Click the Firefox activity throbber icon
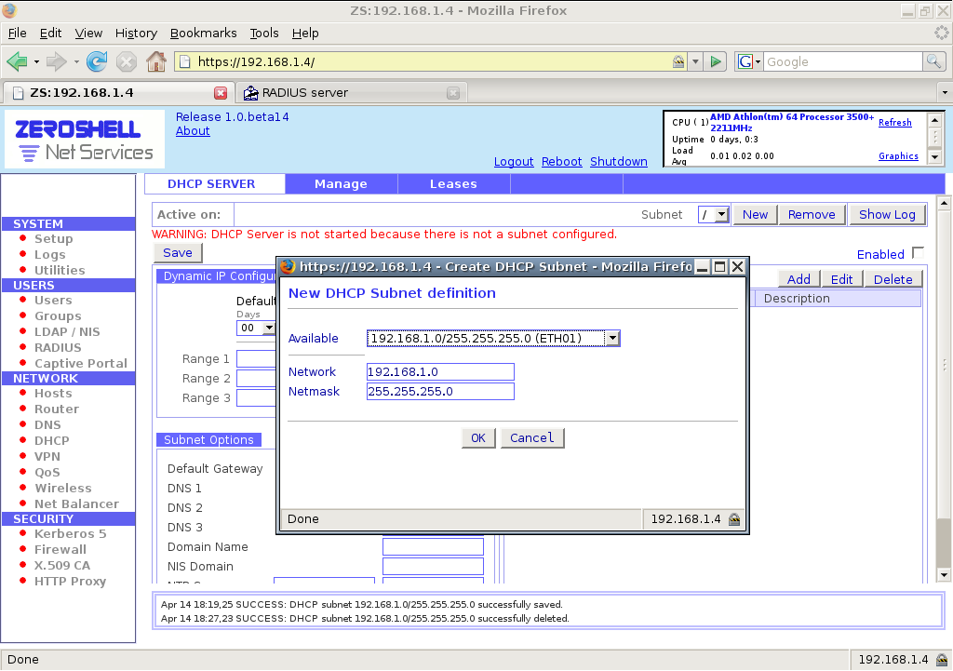This screenshot has height=671, width=953. click(x=942, y=33)
